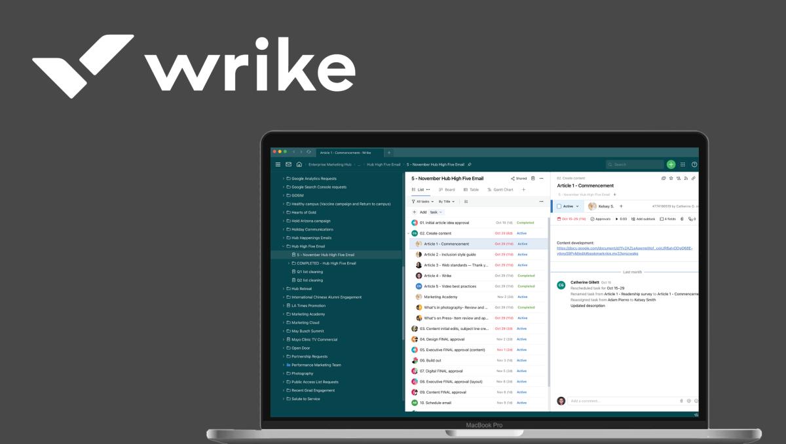Click Enterprise Marketing Hub breadcrumb
The width and height of the screenshot is (786, 444).
pyautogui.click(x=330, y=164)
